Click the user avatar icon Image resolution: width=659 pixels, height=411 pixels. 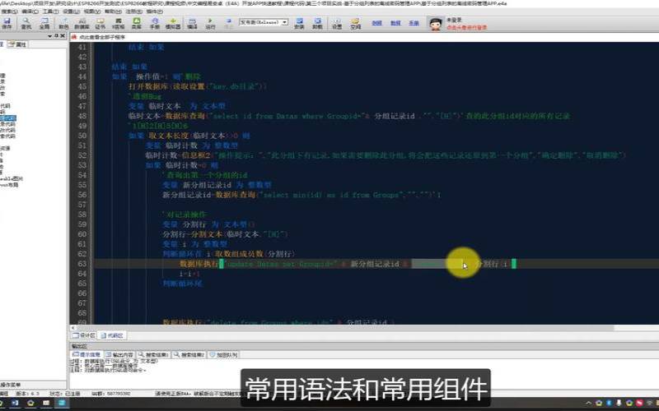[x=436, y=24]
